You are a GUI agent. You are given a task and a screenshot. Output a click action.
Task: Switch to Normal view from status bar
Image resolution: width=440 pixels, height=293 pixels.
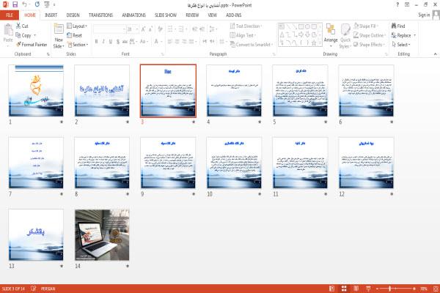[331, 289]
